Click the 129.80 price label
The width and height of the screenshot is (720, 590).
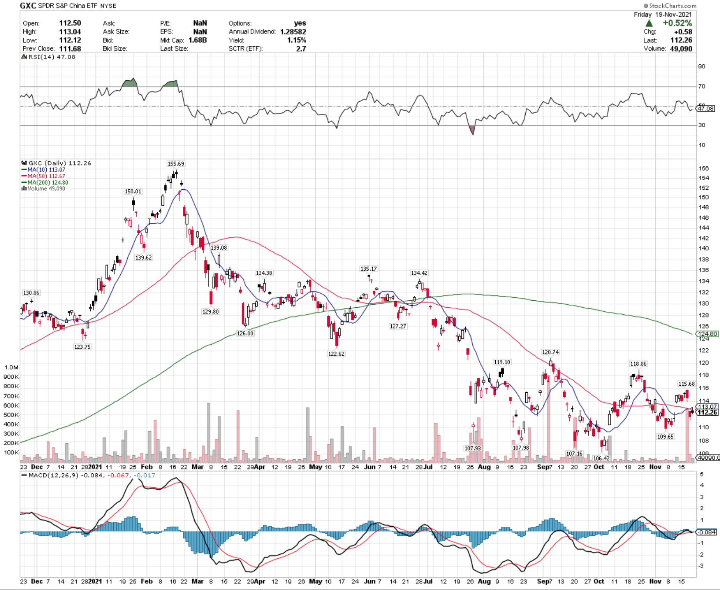(211, 311)
